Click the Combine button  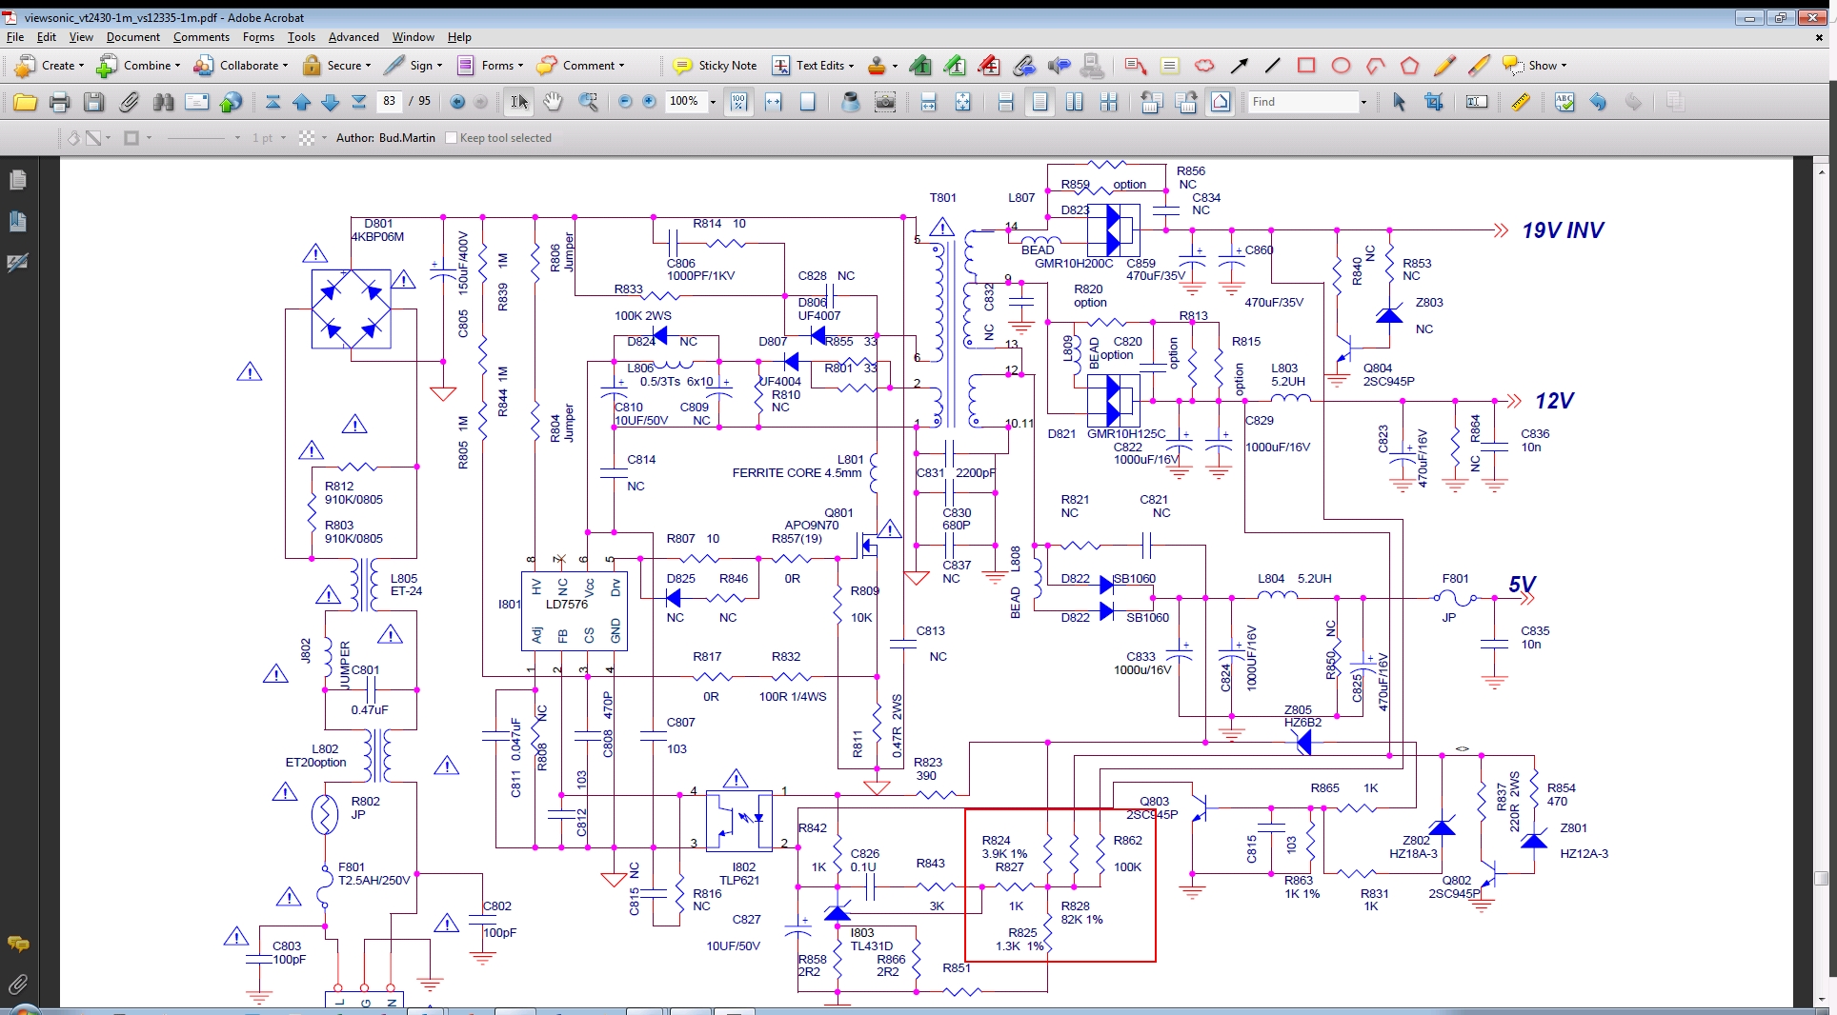[138, 66]
